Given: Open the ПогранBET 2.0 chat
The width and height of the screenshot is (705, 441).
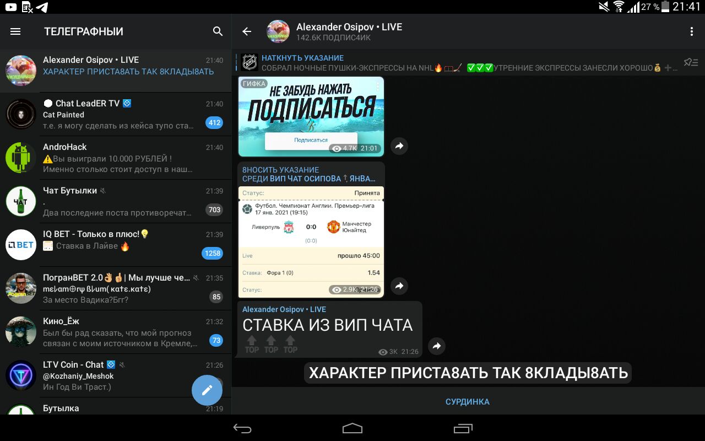Looking at the screenshot, I should click(x=116, y=288).
